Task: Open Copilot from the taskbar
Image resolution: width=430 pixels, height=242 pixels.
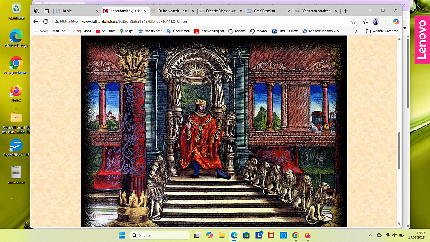Action: point(210,235)
